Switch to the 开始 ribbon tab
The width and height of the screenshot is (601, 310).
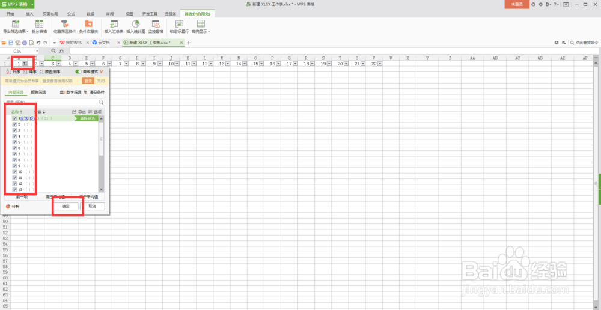pos(10,14)
